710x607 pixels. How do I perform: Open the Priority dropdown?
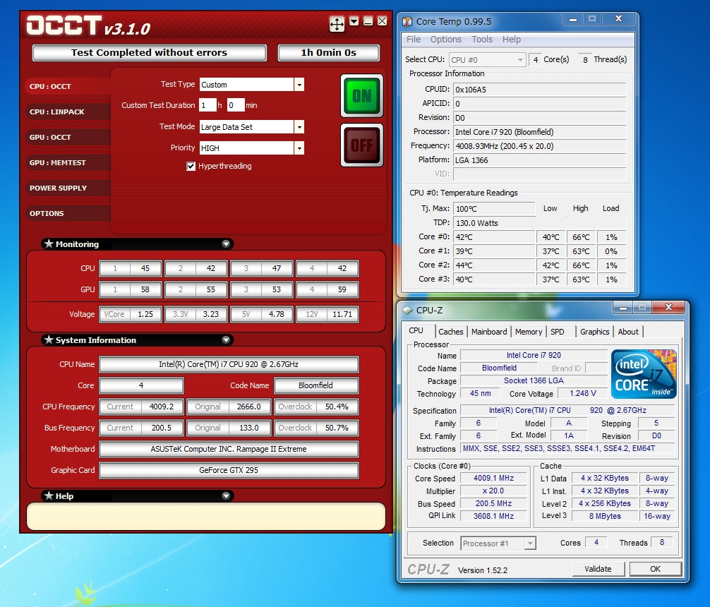(x=299, y=148)
